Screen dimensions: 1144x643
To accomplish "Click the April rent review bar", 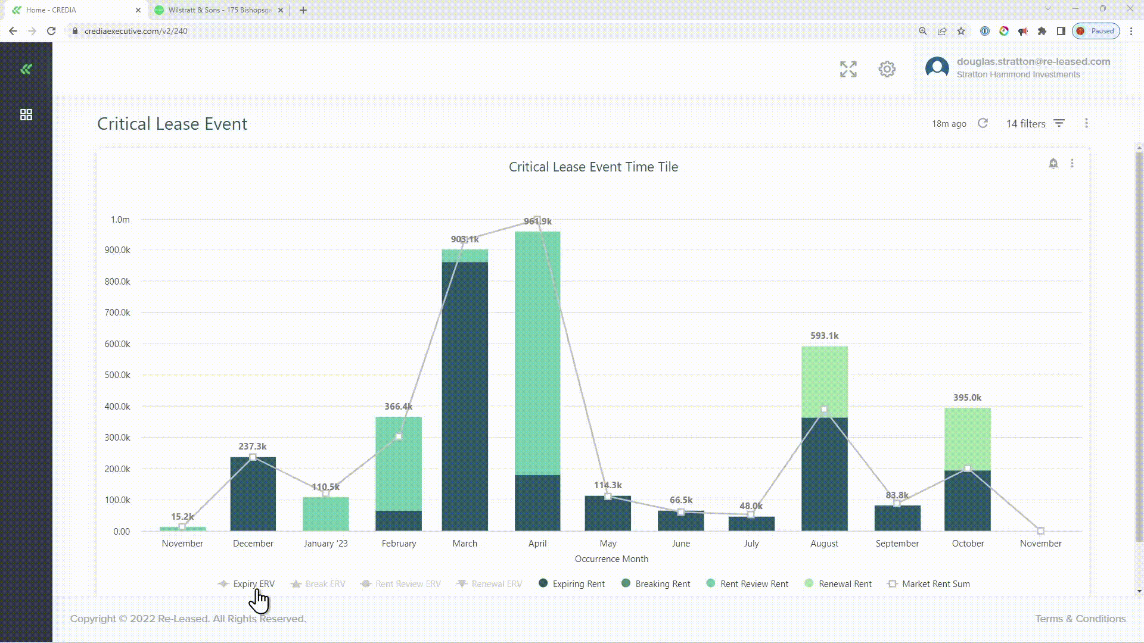I will (x=537, y=354).
